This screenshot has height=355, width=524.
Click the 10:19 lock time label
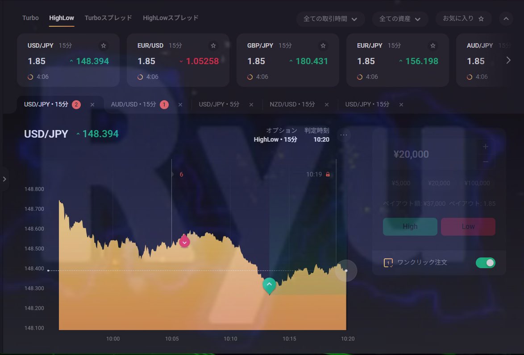click(314, 175)
